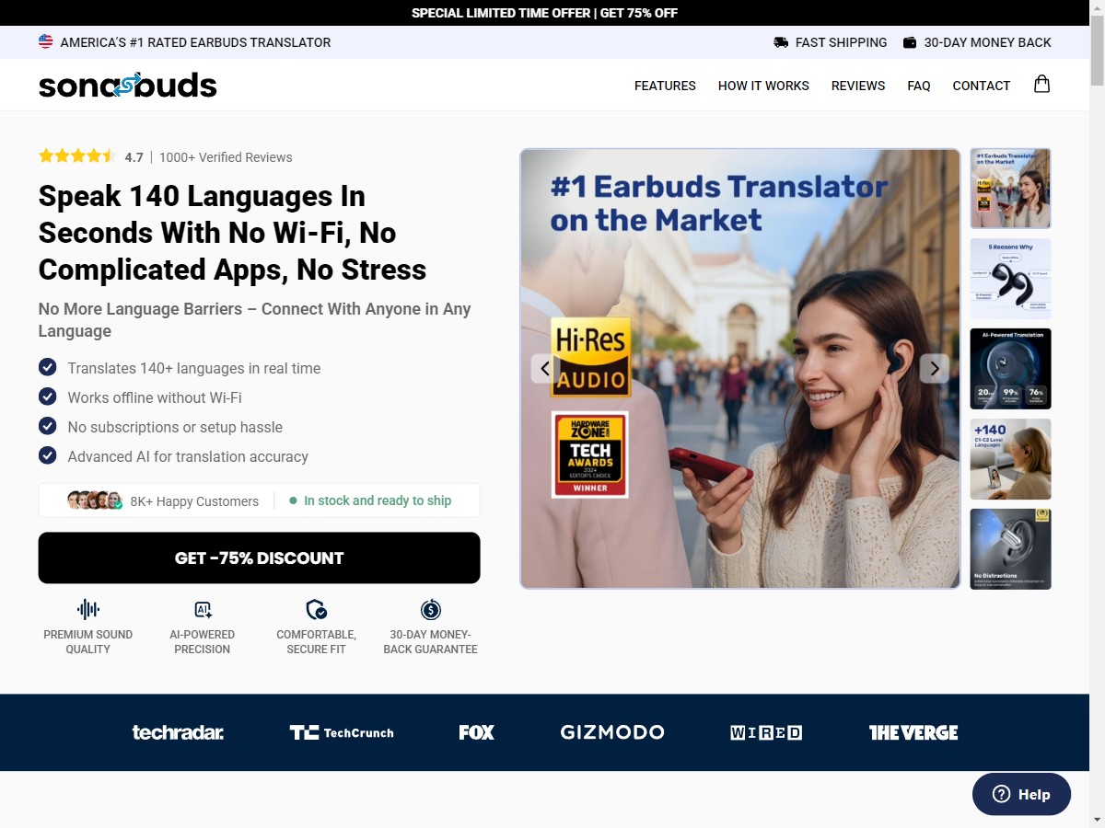Image resolution: width=1105 pixels, height=828 pixels.
Task: Go to HOW IT WORKS section
Action: pos(763,86)
